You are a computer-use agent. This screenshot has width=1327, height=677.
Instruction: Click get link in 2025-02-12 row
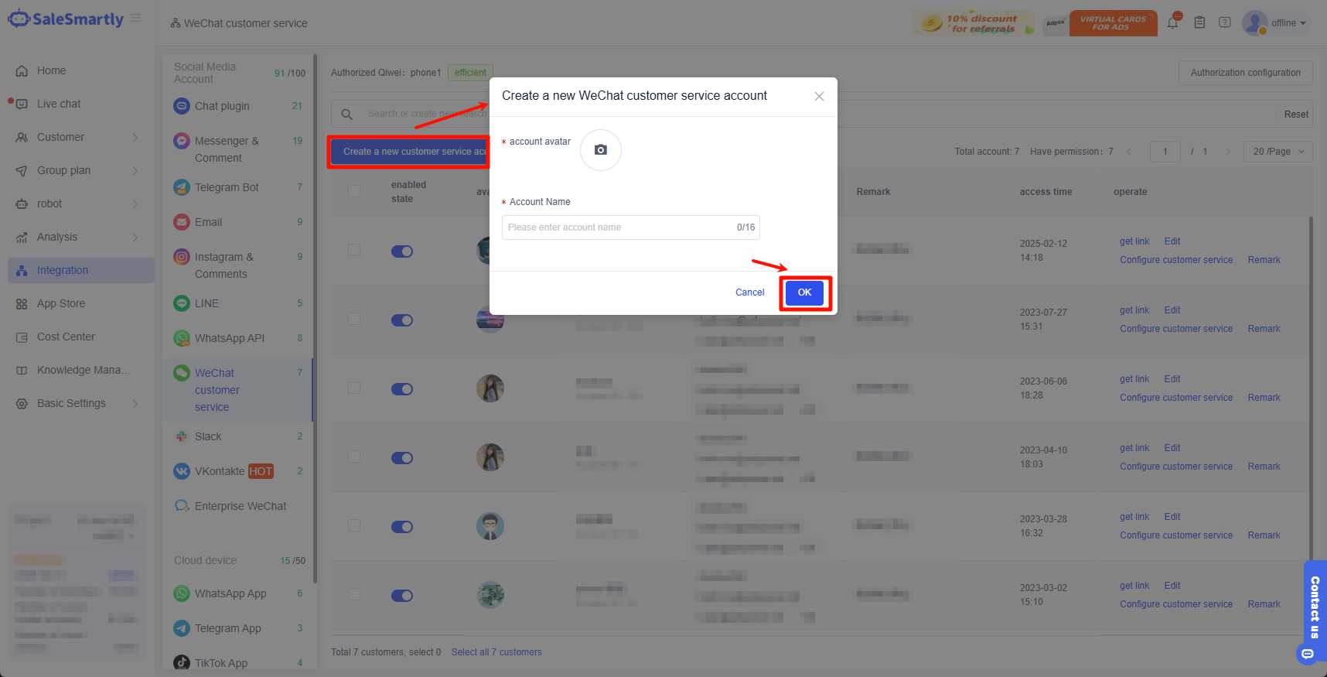pos(1134,241)
